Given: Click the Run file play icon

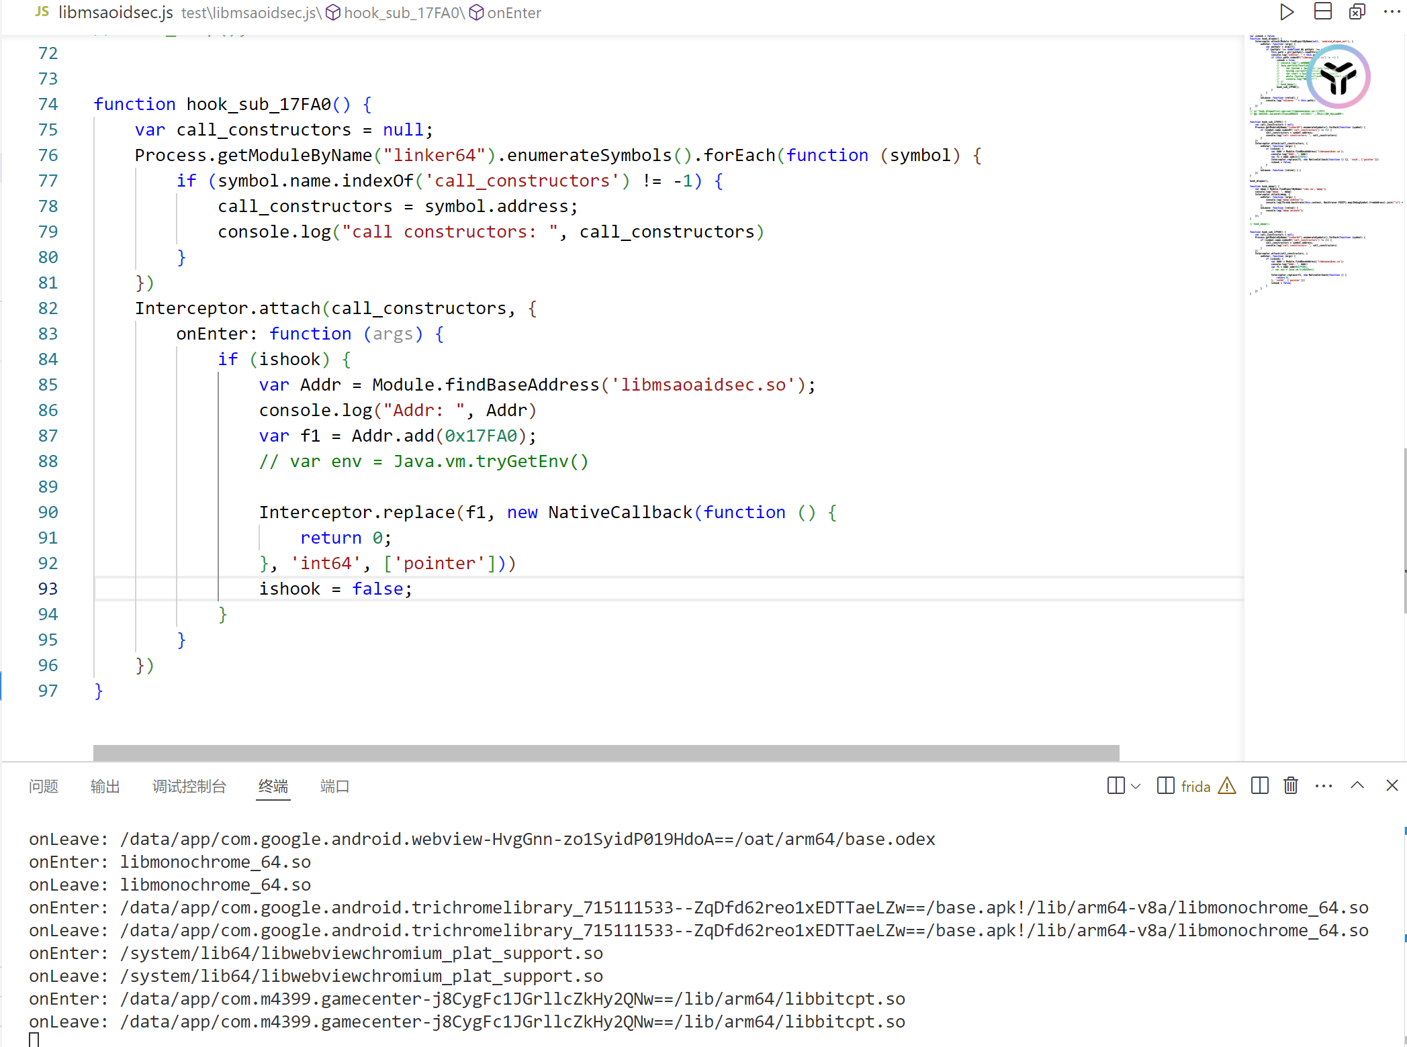Looking at the screenshot, I should click(x=1286, y=12).
